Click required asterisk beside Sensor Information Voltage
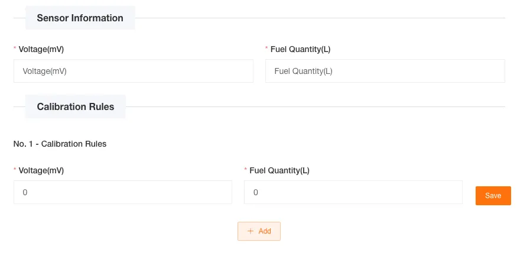Viewport: 517px width, 262px height. coord(15,50)
